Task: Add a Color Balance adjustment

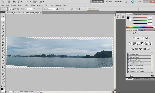Action: pyautogui.click(x=138, y=43)
